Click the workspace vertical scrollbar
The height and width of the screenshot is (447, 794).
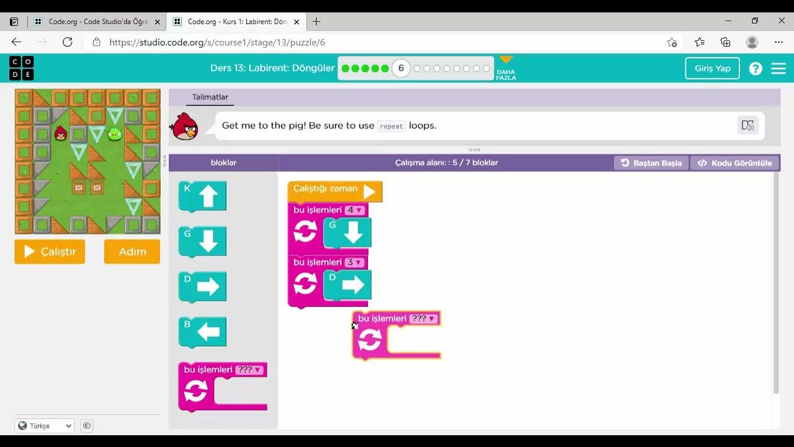pos(776,283)
